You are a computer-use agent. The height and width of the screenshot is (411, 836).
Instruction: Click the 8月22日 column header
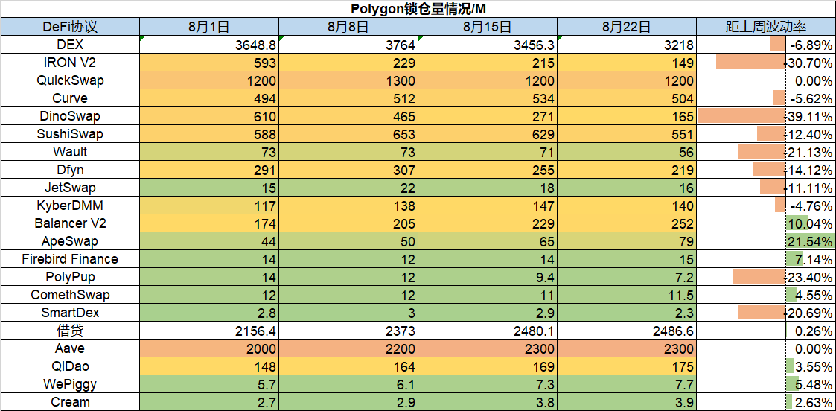pos(627,27)
